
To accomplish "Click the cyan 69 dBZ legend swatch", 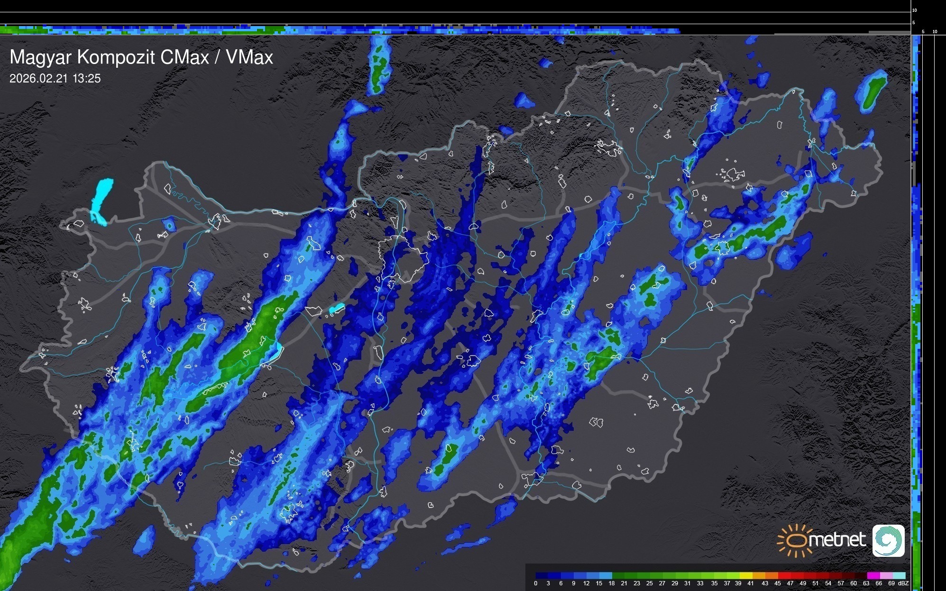I will point(899,575).
